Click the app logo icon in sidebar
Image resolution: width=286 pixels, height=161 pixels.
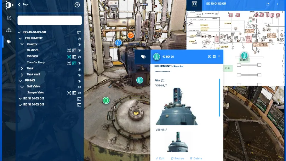[9, 5]
